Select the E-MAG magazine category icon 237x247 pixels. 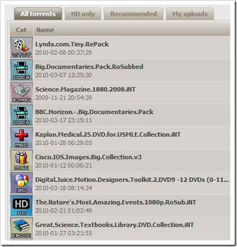tap(21, 93)
